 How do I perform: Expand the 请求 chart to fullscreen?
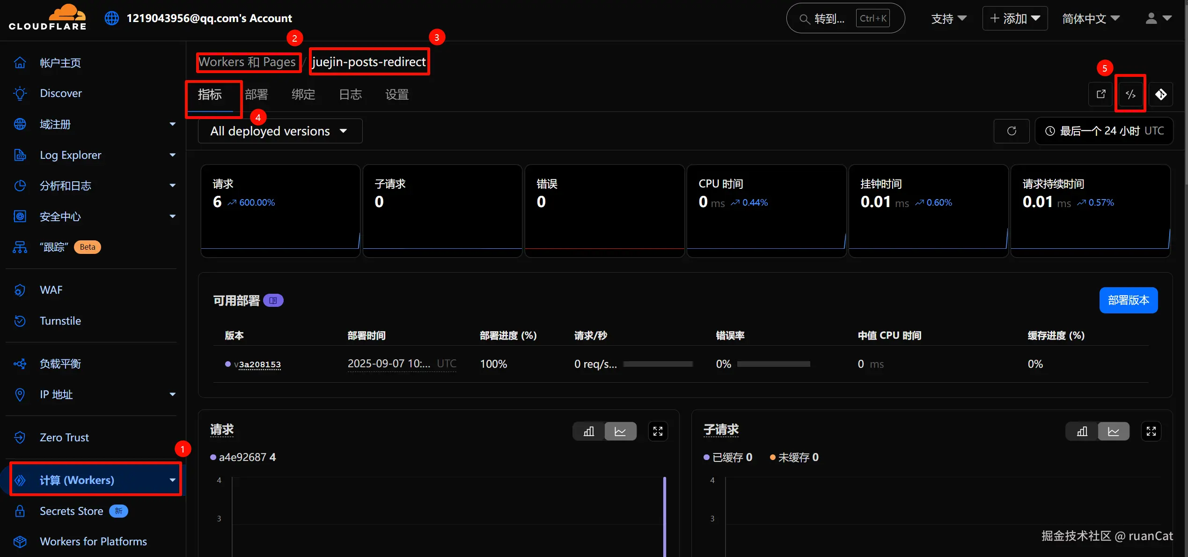(658, 431)
